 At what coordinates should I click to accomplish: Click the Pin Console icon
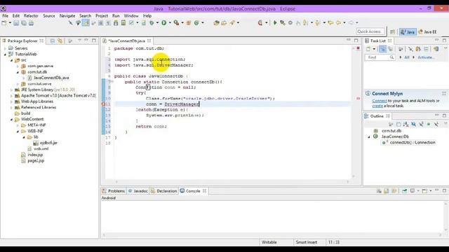pos(404,191)
